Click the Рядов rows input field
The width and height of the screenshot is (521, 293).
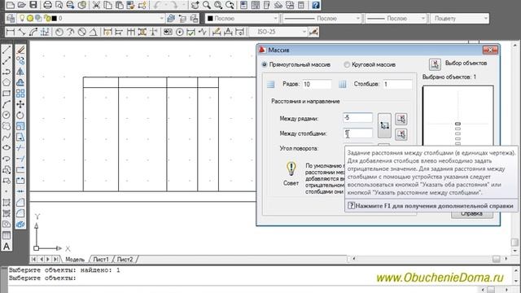(x=317, y=84)
